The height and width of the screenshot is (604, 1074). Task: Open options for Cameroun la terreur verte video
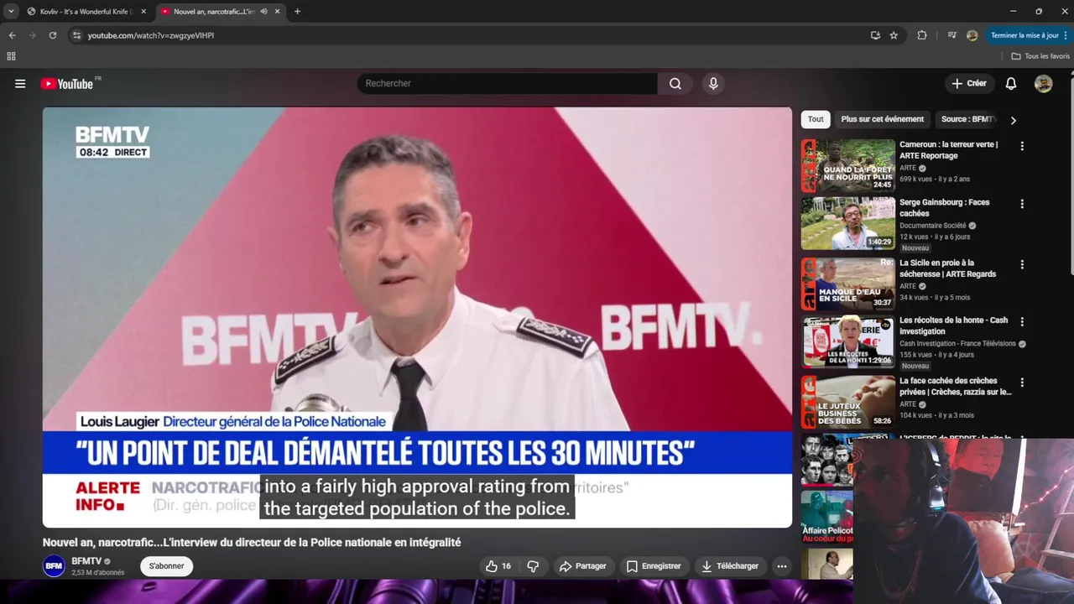pos(1022,146)
